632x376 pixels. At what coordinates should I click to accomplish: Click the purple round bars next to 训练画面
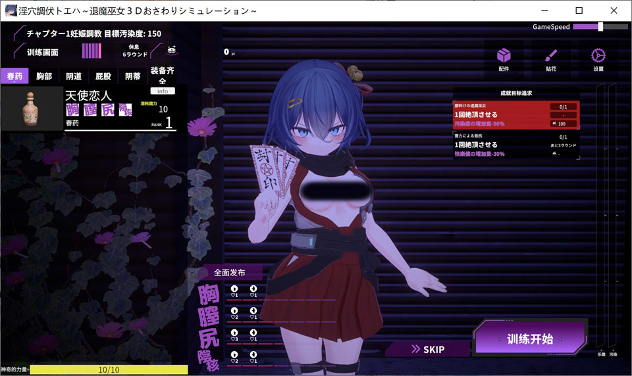coord(92,51)
